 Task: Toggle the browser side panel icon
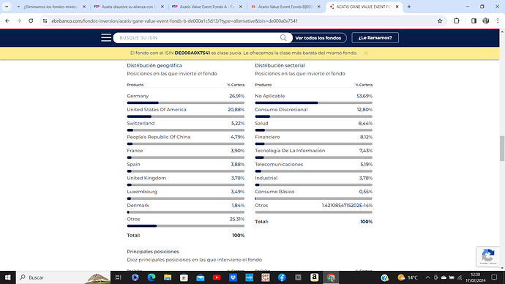tap(474, 21)
